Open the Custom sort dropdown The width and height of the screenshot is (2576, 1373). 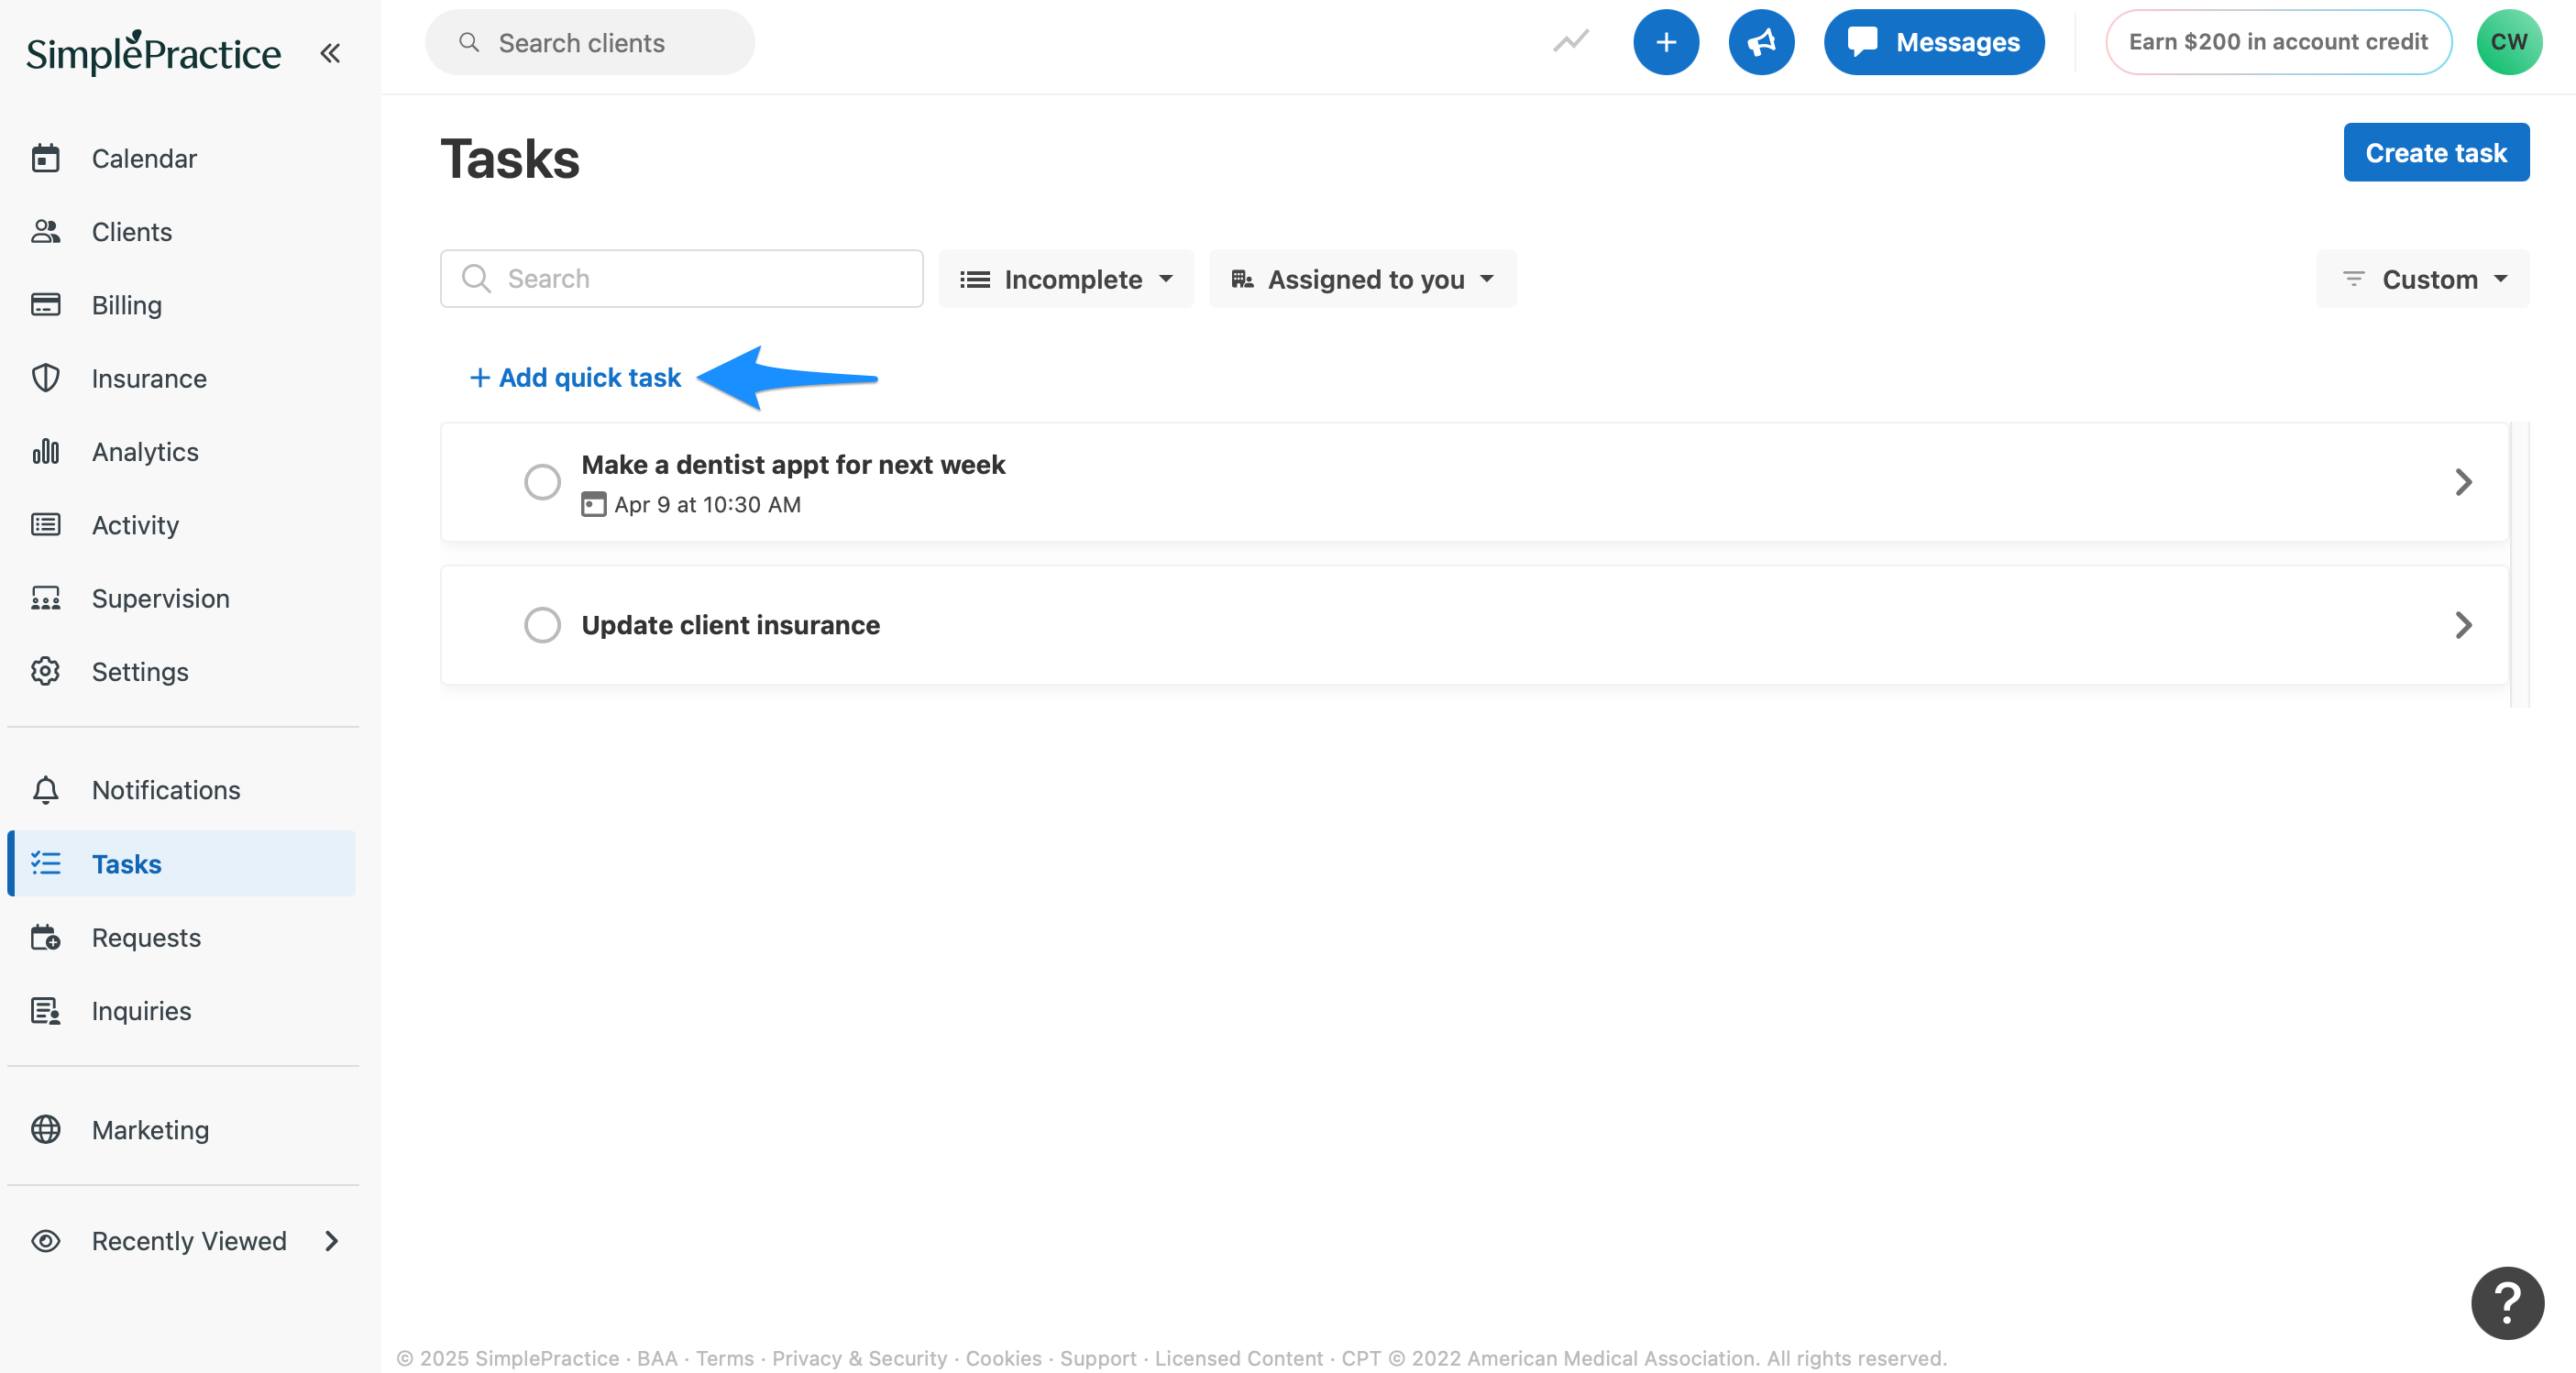coord(2423,279)
